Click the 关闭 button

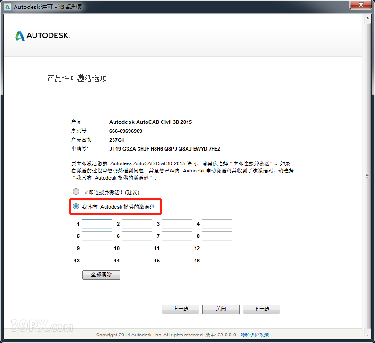tap(221, 309)
